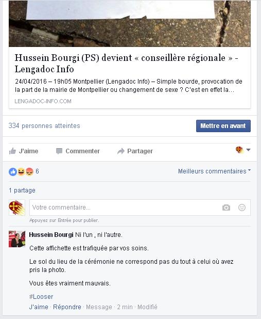261x319 pixels.
Task: Click the Commenter speech bubble icon
Action: [x=59, y=151]
